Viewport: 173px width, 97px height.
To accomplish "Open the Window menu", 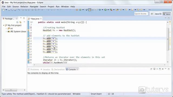I will coord(65,6).
